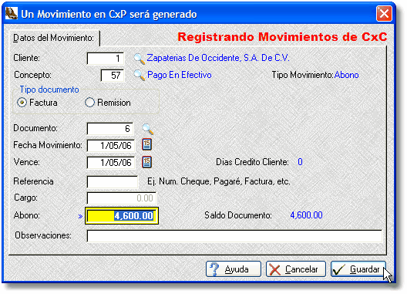Switch to Datos del Movimiento tab

53,38
